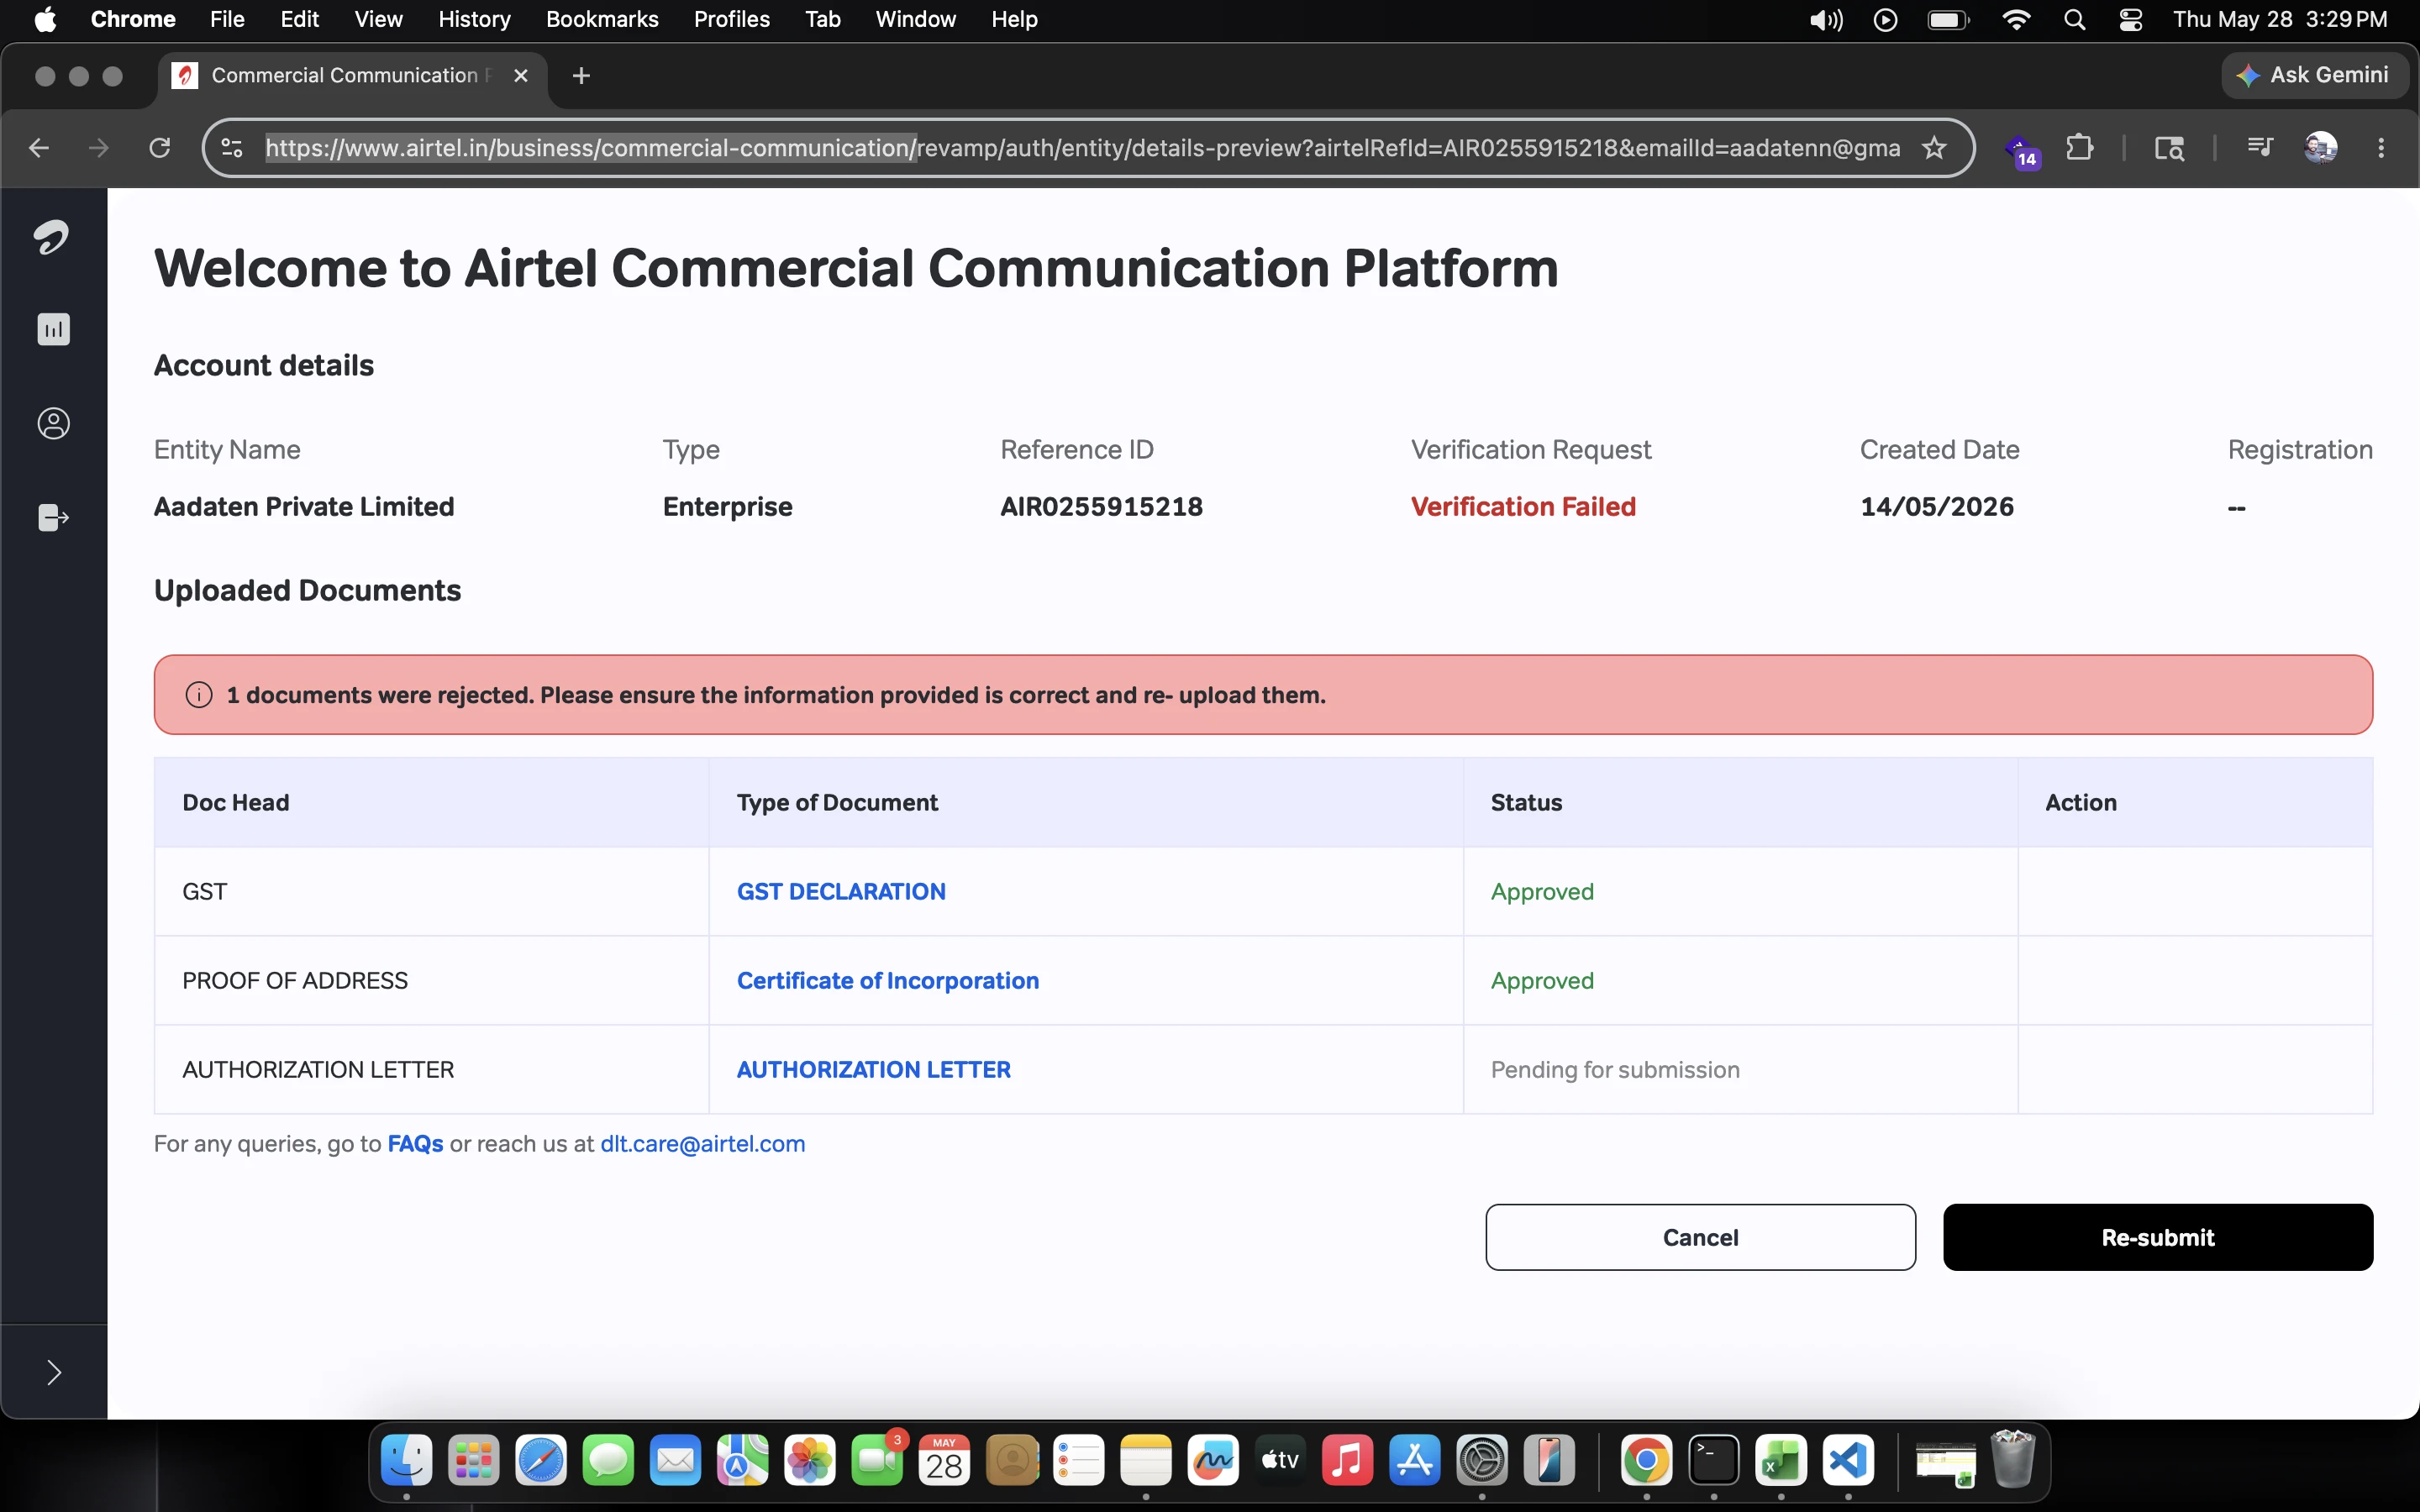Image resolution: width=2420 pixels, height=1512 pixels.
Task: Expand the sidebar with chevron arrow
Action: point(54,1372)
